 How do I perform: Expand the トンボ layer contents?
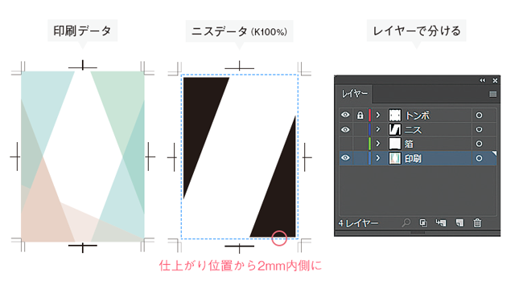tap(378, 116)
